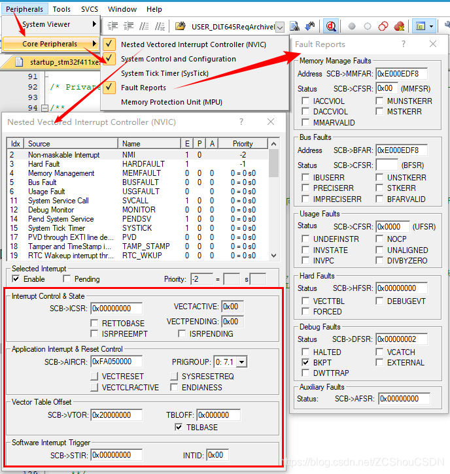Click the Priority column header
The width and height of the screenshot is (450, 474).
[243, 144]
